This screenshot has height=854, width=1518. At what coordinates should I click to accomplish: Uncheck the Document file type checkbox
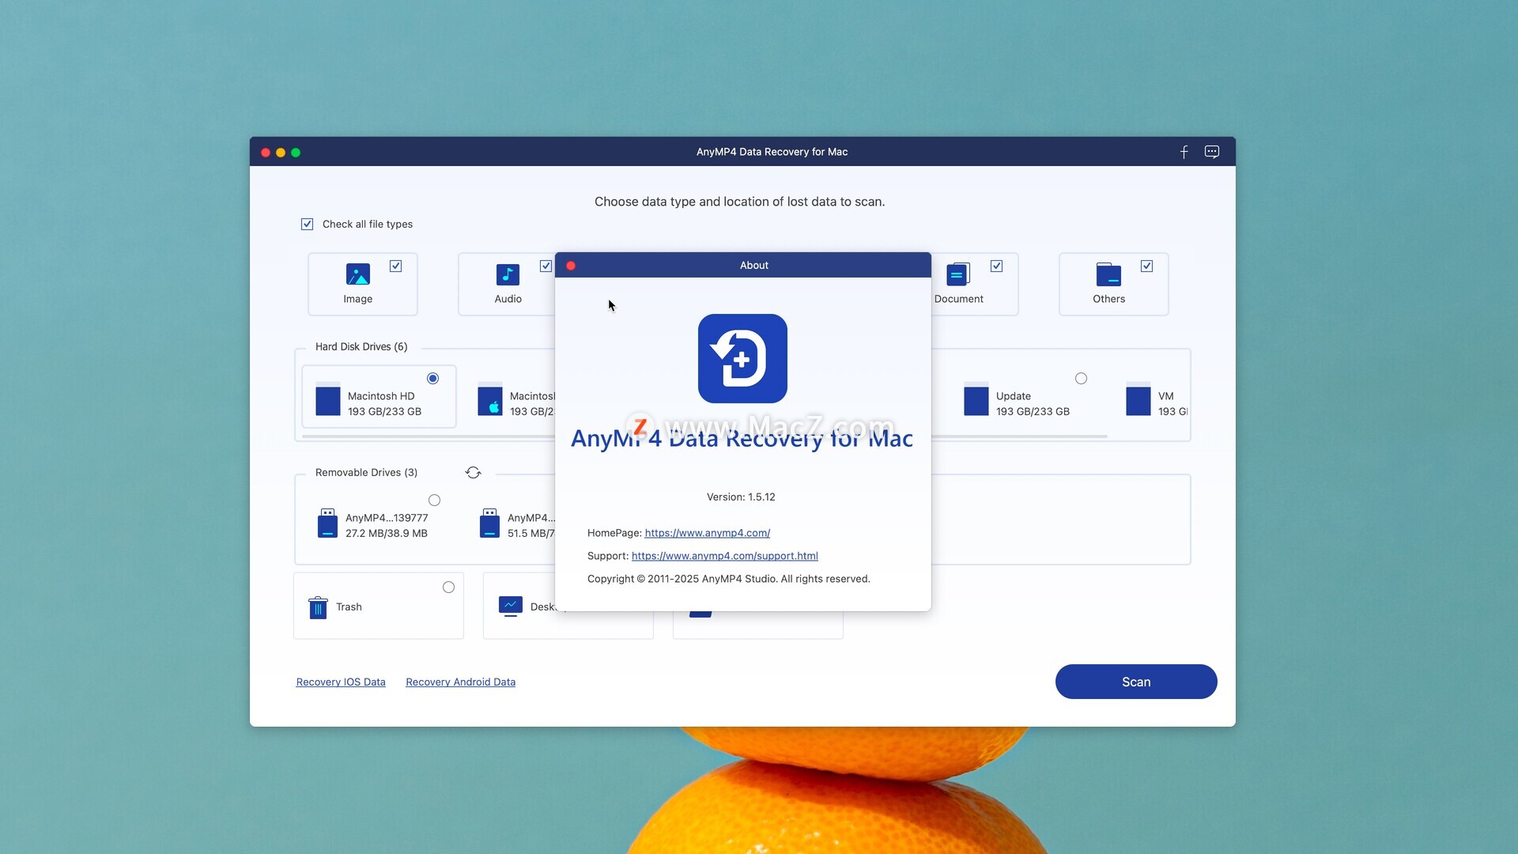click(x=996, y=266)
